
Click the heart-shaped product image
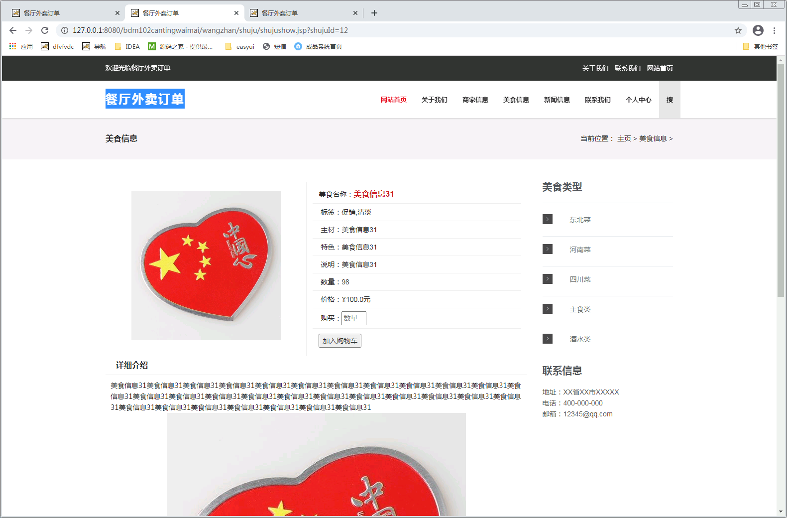206,265
